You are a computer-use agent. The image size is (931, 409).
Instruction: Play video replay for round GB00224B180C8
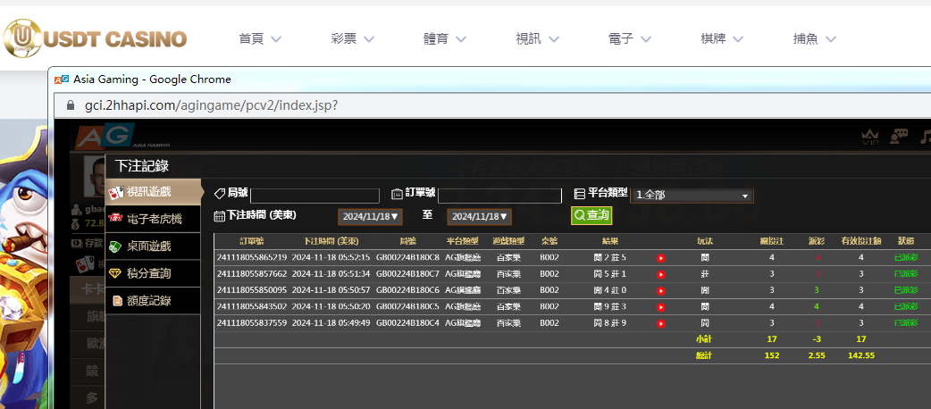click(x=661, y=258)
